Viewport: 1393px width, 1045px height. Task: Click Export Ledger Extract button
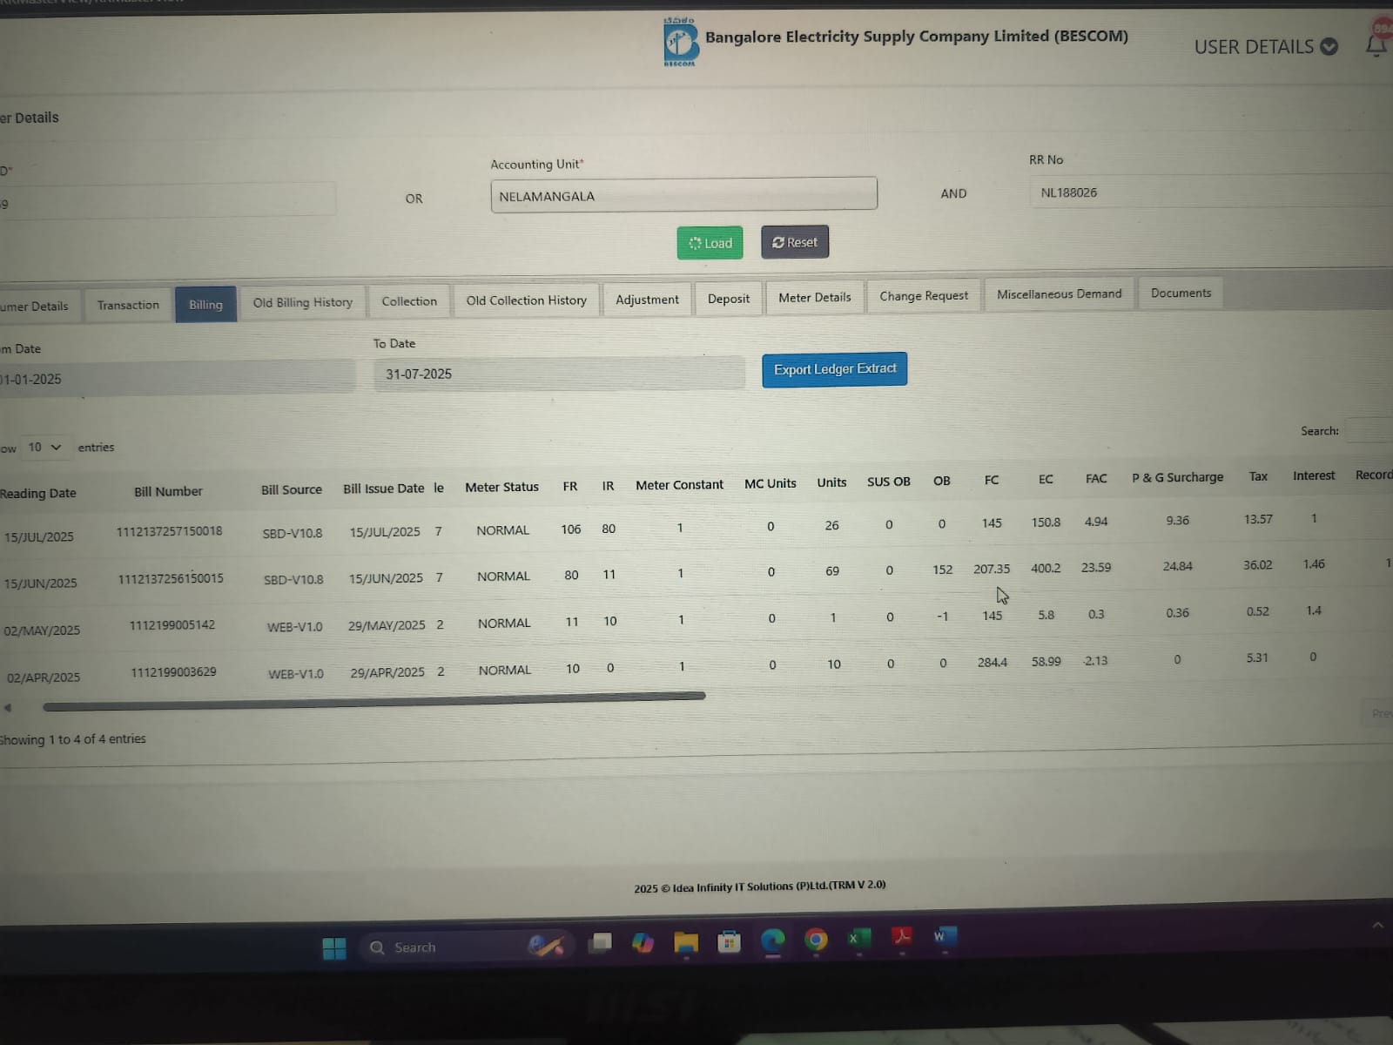(835, 369)
